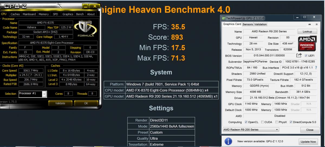Screen dimensions: 325x147
Task: Click the Heaven Max FPS value 71.3
Action: click(178, 58)
